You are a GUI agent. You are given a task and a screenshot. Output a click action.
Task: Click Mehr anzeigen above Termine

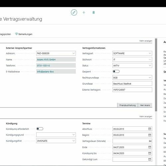(146, 117)
